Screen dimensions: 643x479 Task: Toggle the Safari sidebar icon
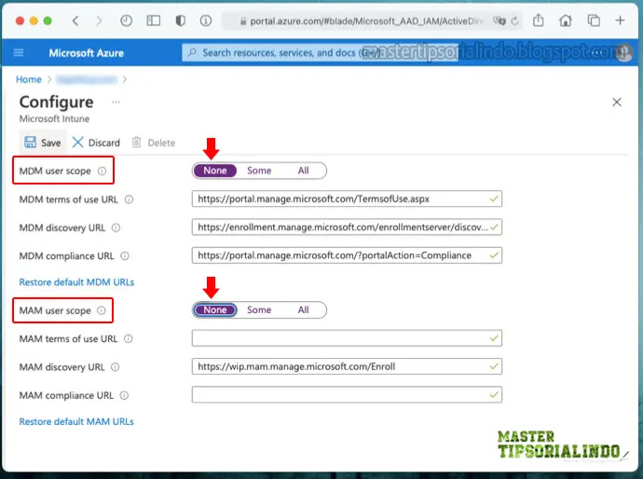point(154,21)
